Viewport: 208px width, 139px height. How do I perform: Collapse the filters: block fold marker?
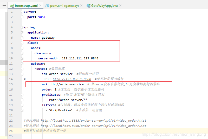[22, 105]
